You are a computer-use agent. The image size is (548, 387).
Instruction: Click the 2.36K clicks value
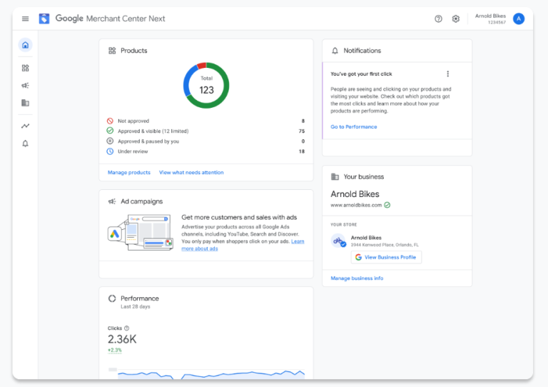[122, 339]
